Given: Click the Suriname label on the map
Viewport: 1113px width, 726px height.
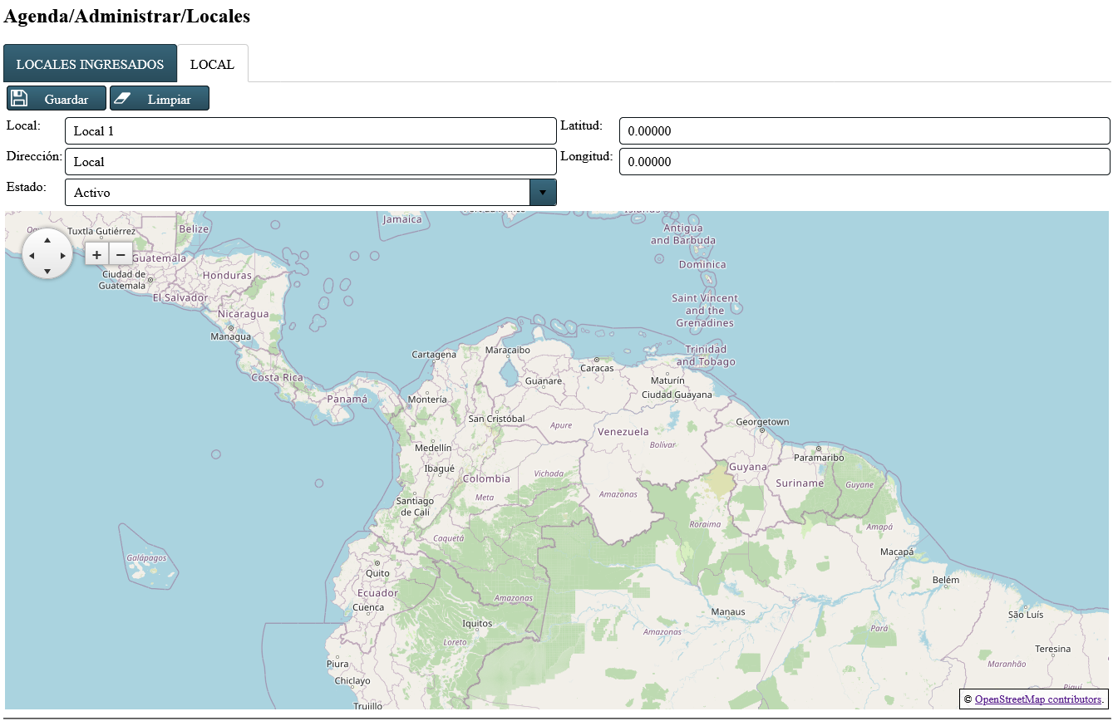Looking at the screenshot, I should (800, 483).
